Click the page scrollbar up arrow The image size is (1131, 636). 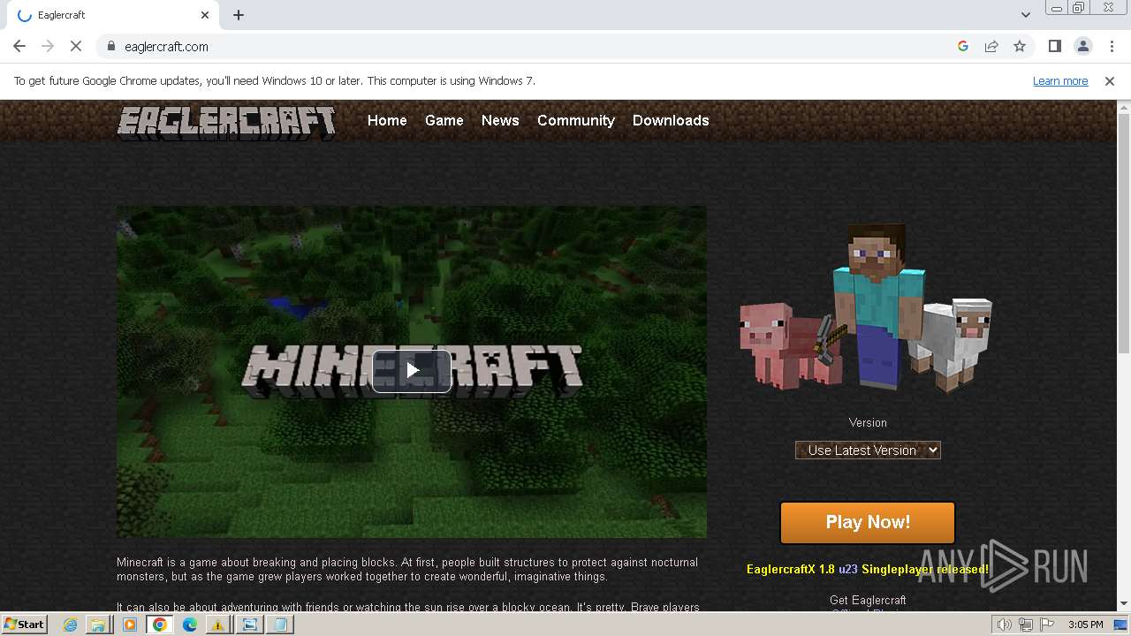click(1124, 107)
